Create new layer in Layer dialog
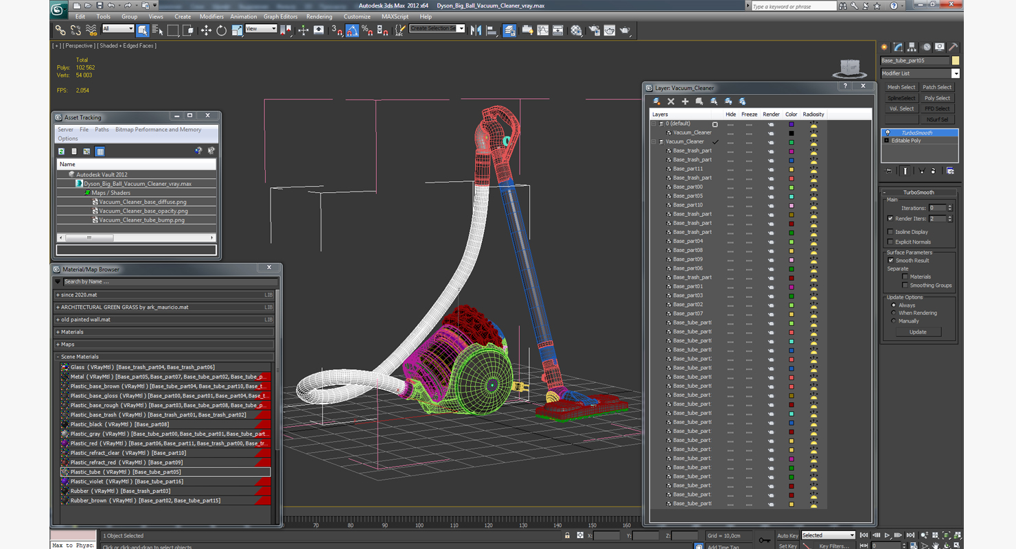Screen dimensions: 1016x549 coord(657,102)
